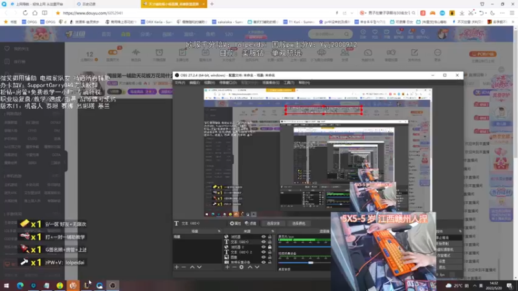The height and width of the screenshot is (291, 518).
Task: Move source up with arrow
Action: 250,267
